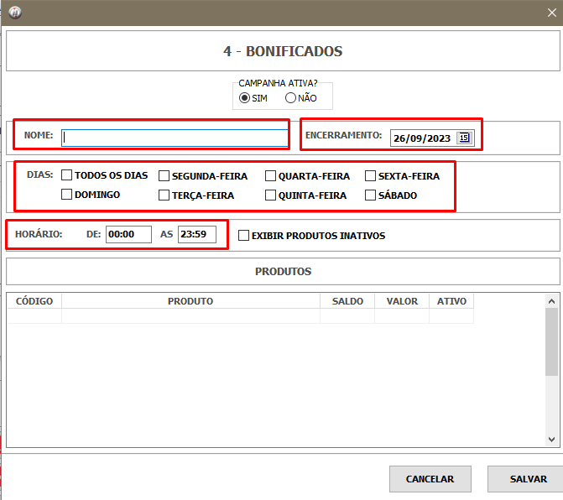Click the Produto column header
563x500 pixels.
pyautogui.click(x=190, y=301)
